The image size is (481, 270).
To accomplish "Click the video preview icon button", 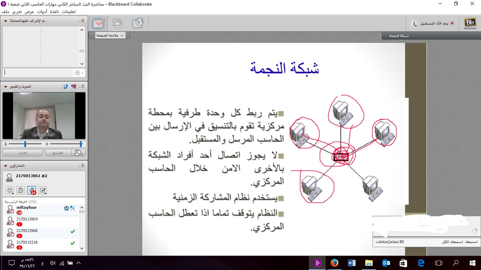I will [79, 153].
